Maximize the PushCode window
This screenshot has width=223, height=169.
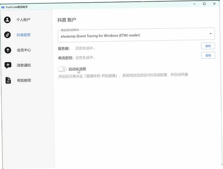204,4
